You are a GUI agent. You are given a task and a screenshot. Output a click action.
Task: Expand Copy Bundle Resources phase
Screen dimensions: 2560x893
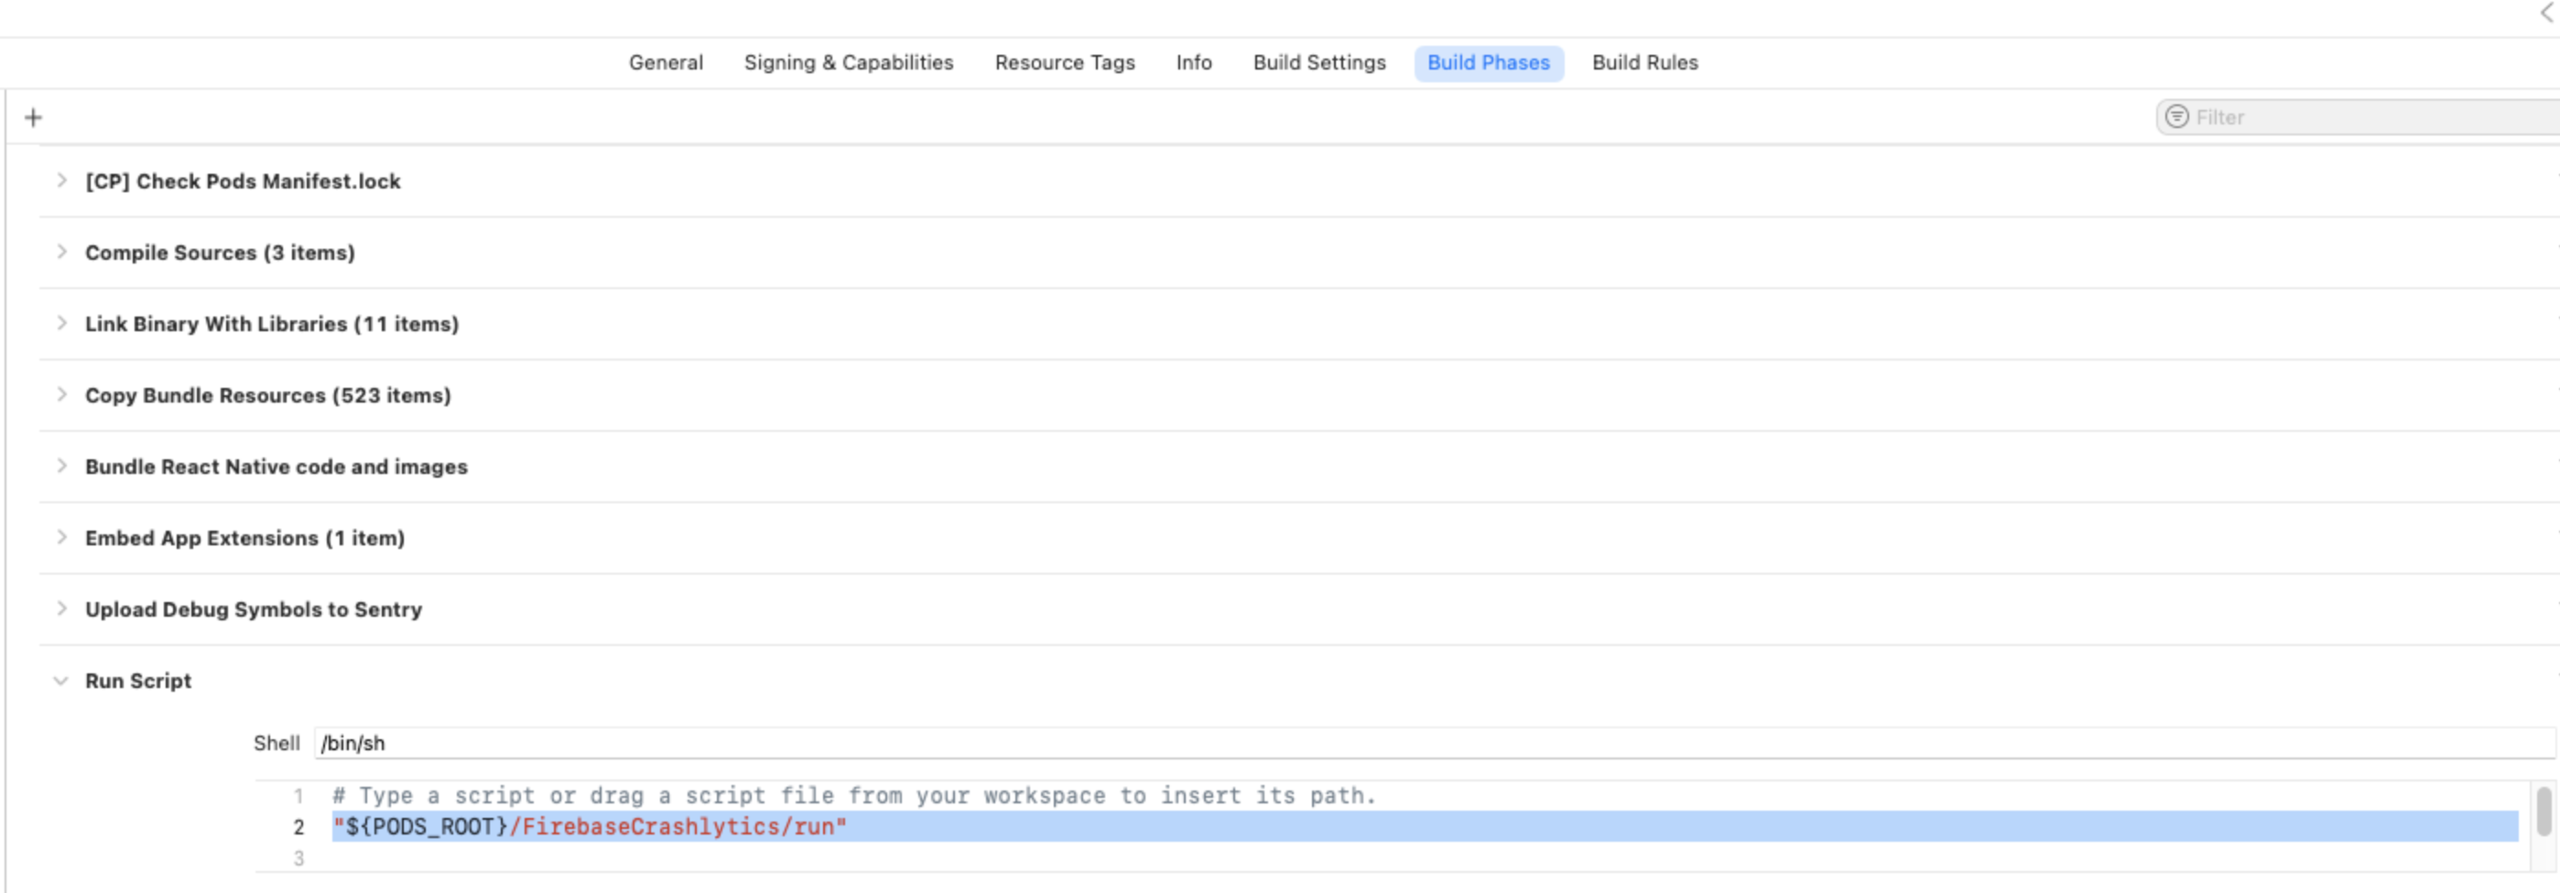61,395
